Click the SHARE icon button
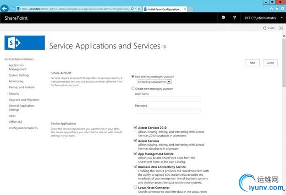286x195 pixels. (269, 28)
